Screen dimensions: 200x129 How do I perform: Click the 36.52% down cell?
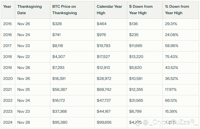pos(172,79)
